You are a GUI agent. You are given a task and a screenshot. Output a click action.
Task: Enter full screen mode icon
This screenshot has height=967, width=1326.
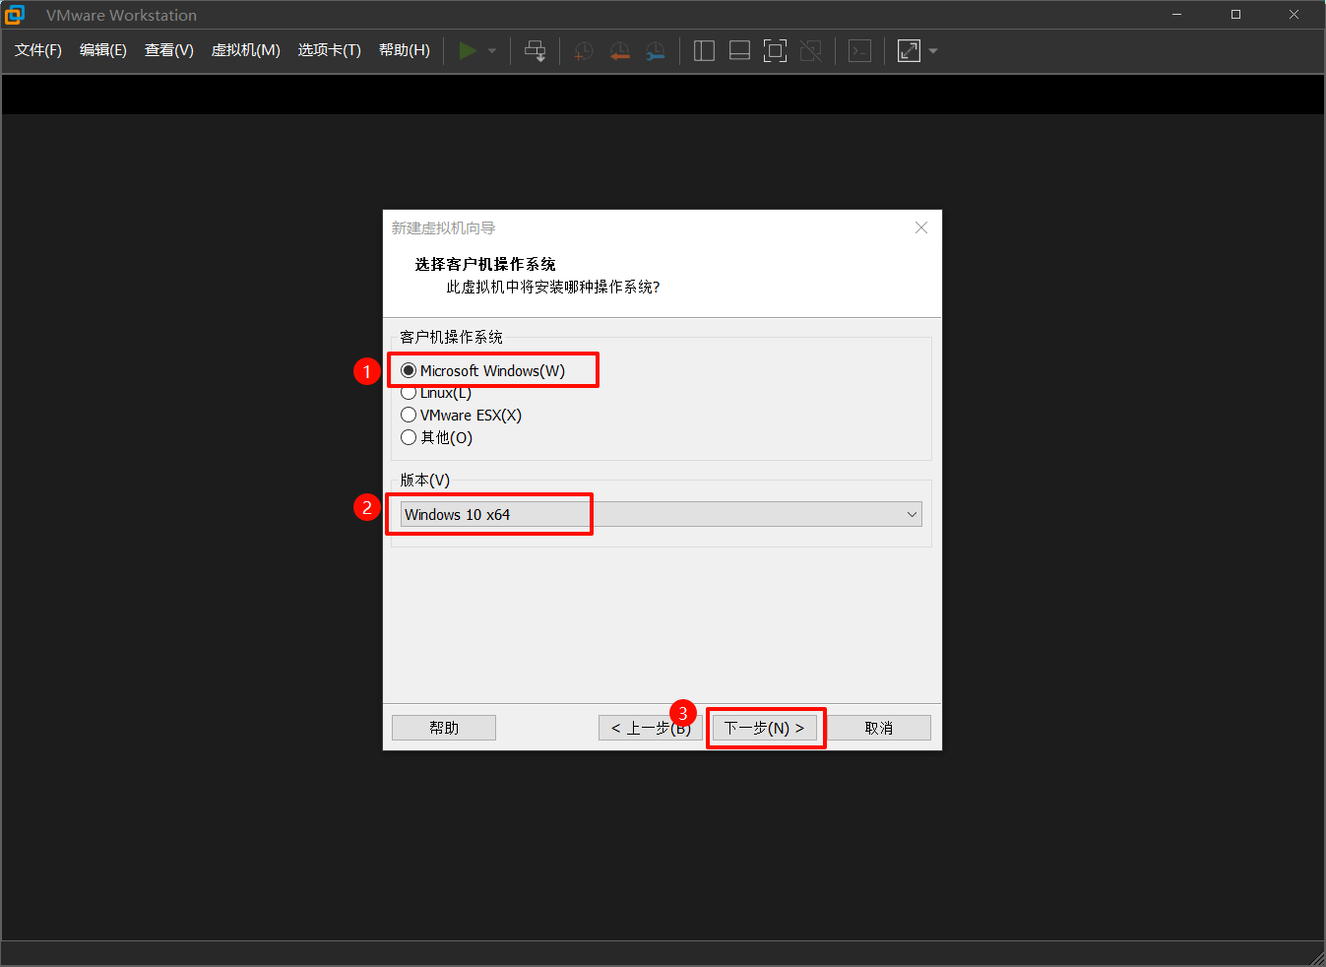(x=775, y=51)
